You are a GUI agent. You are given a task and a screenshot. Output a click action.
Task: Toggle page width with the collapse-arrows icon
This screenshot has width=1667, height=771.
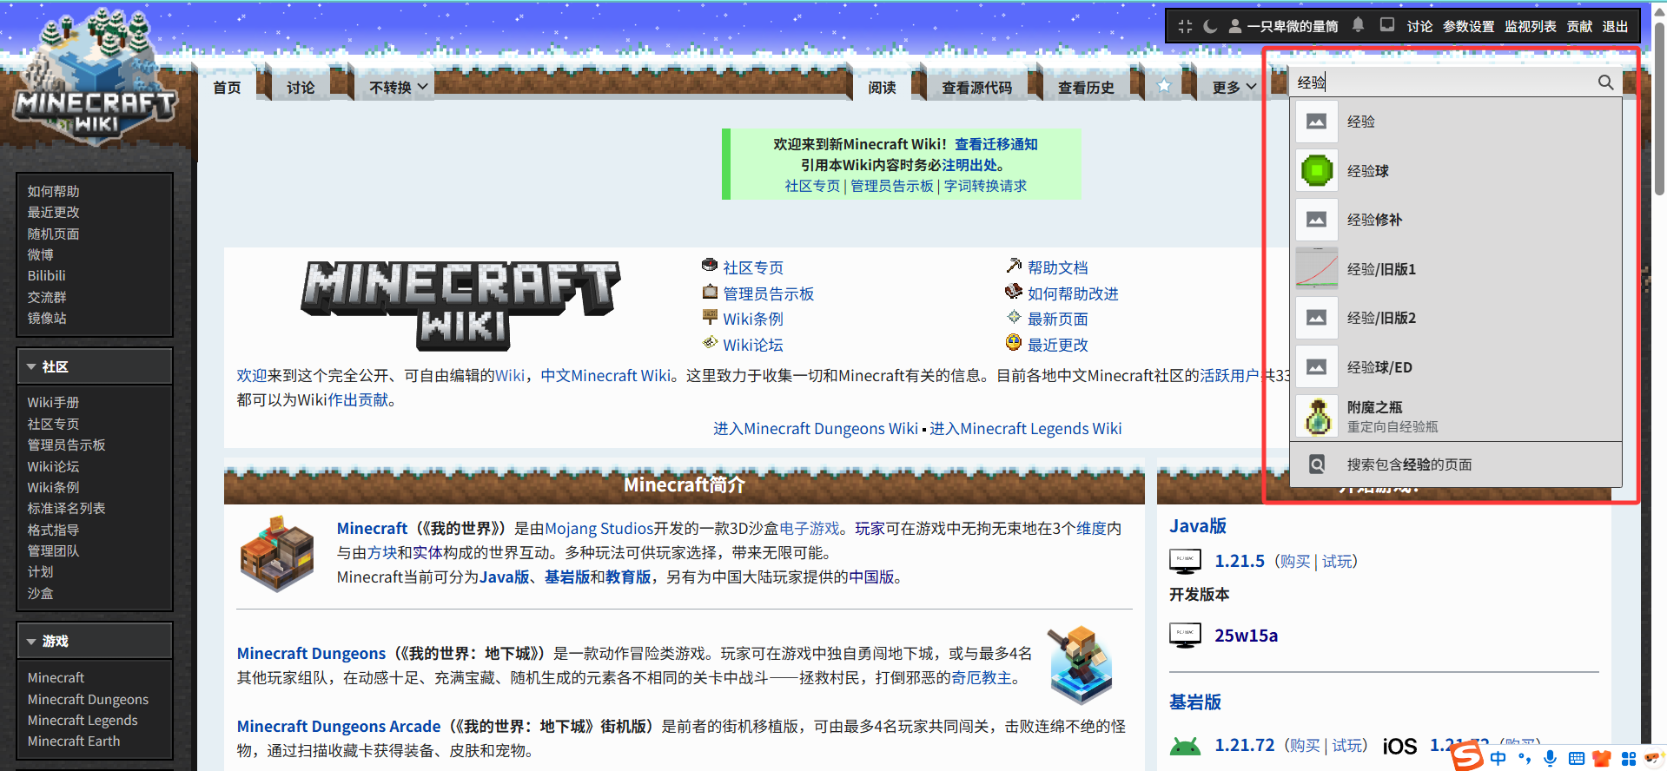[x=1185, y=26]
